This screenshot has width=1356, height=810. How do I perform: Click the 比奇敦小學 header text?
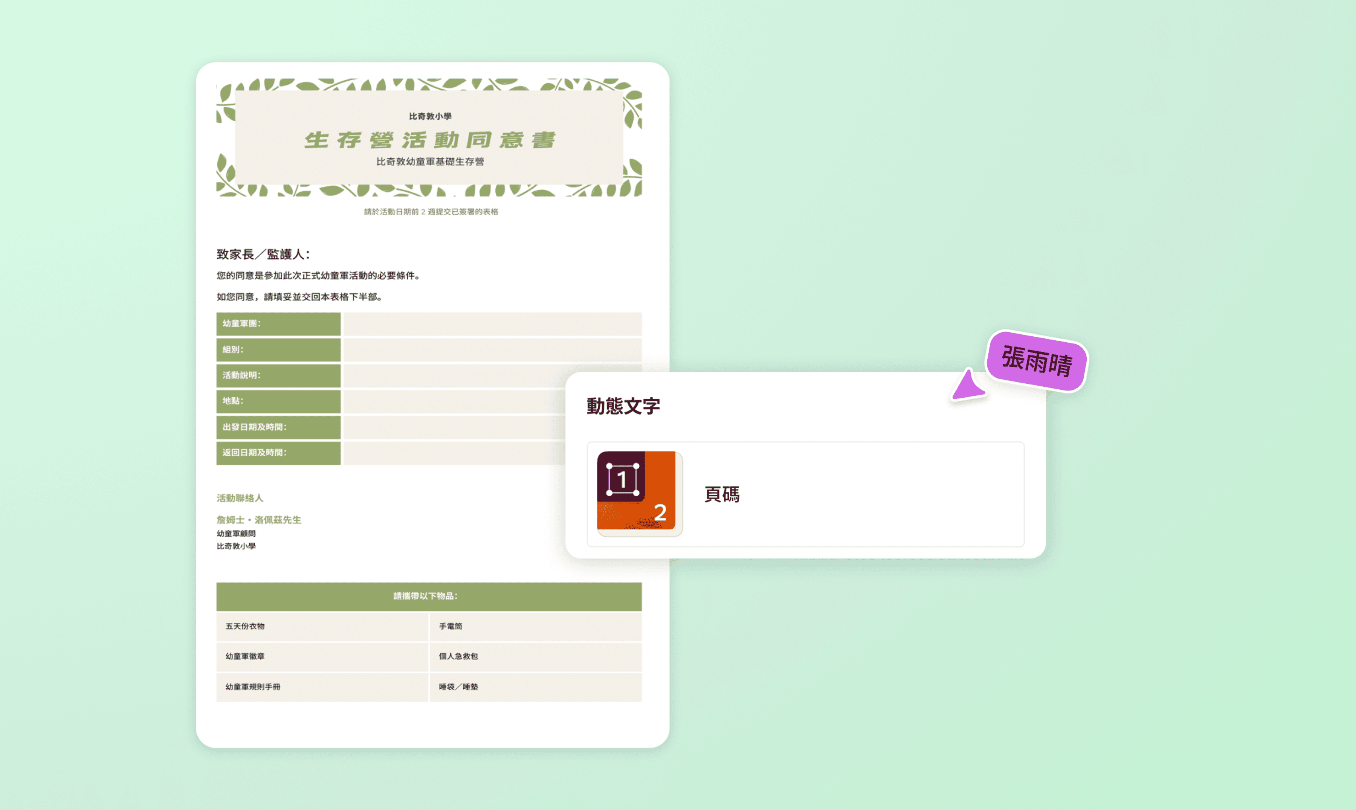430,116
